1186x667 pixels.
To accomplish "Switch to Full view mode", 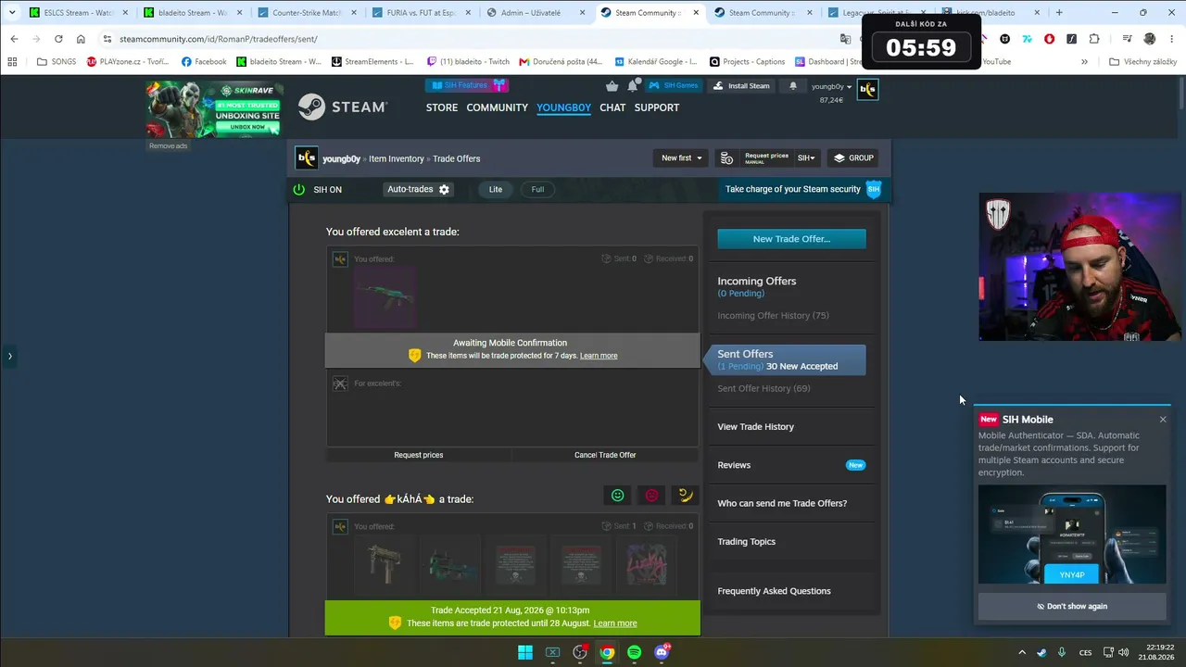I will click(537, 189).
